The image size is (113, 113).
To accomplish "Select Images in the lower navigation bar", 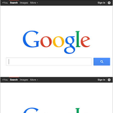I will [x=24, y=80].
